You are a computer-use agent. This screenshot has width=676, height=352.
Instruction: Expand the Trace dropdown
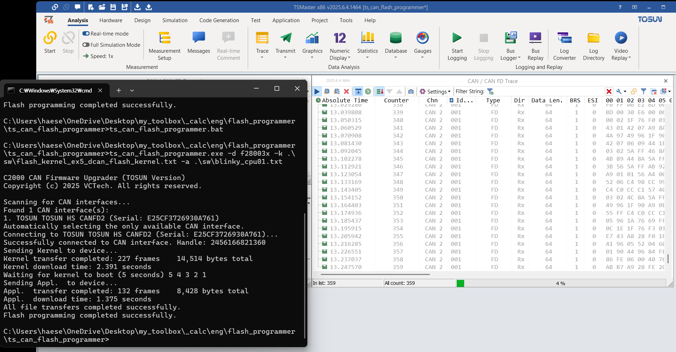(262, 57)
